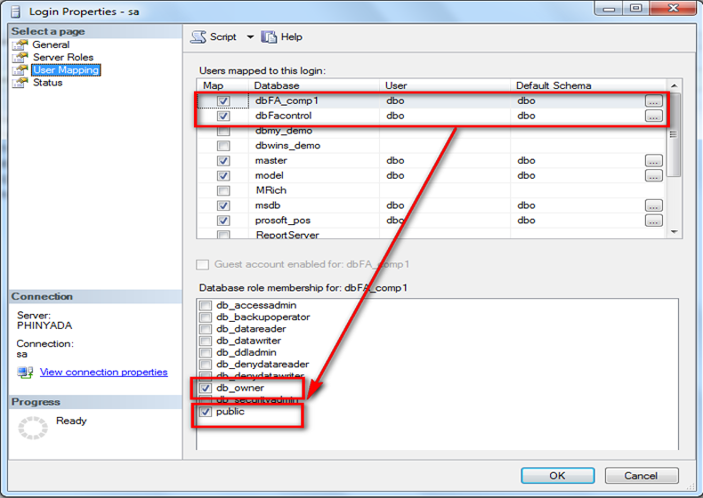This screenshot has width=703, height=498.
Task: Expand the Script dropdown arrow
Action: [x=250, y=37]
